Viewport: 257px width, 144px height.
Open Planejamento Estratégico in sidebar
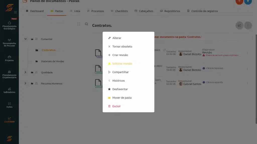click(x=9, y=25)
